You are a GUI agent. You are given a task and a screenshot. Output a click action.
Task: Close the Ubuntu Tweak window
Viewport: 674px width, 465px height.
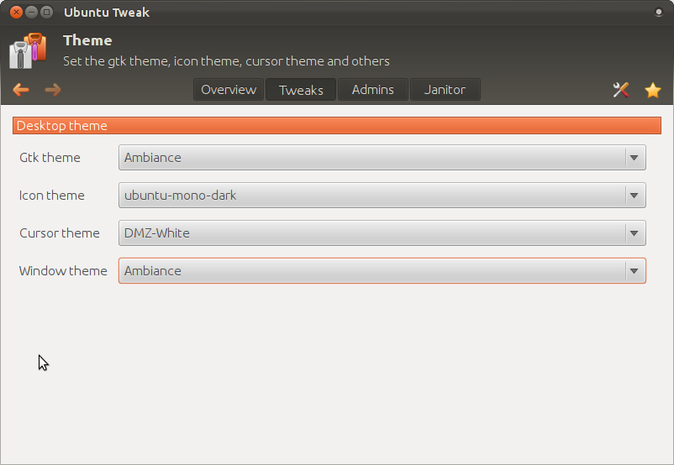coord(16,12)
